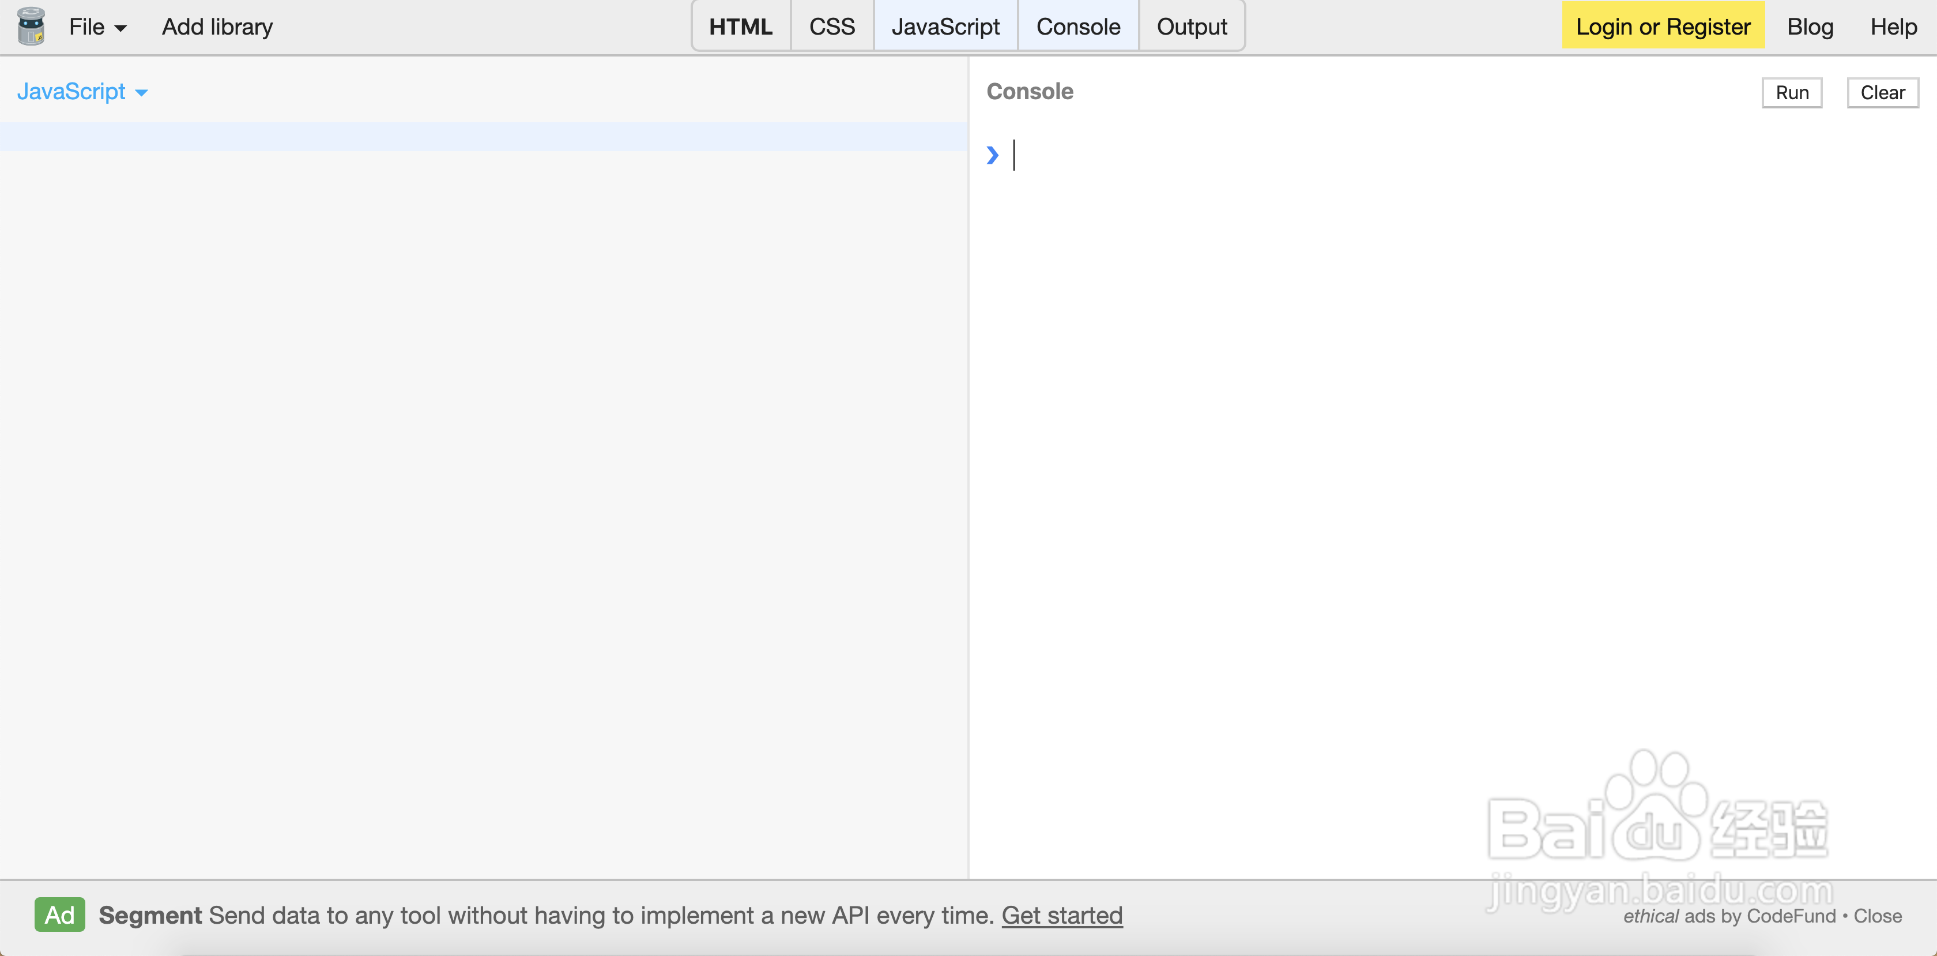Open the Help link

tap(1893, 27)
